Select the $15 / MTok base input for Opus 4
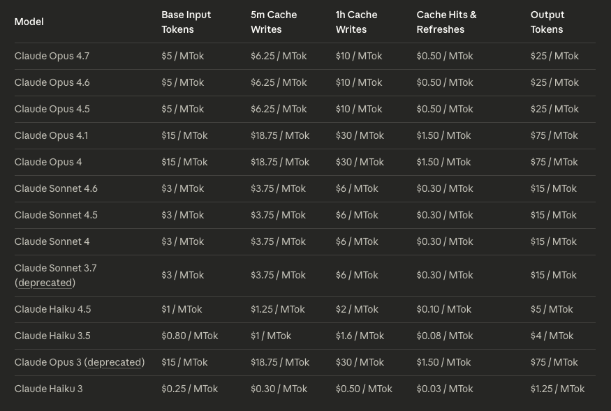Viewport: 611px width, 411px height. click(x=184, y=162)
